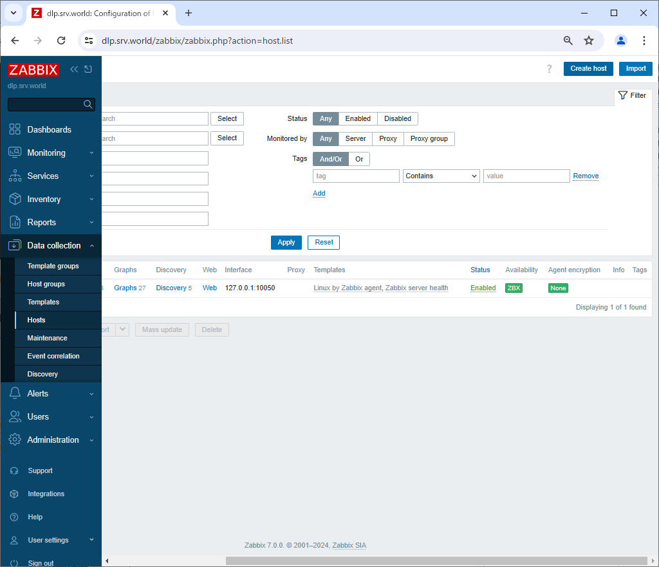659x567 pixels.
Task: Click the Help question-circle icon
Action: [14, 517]
